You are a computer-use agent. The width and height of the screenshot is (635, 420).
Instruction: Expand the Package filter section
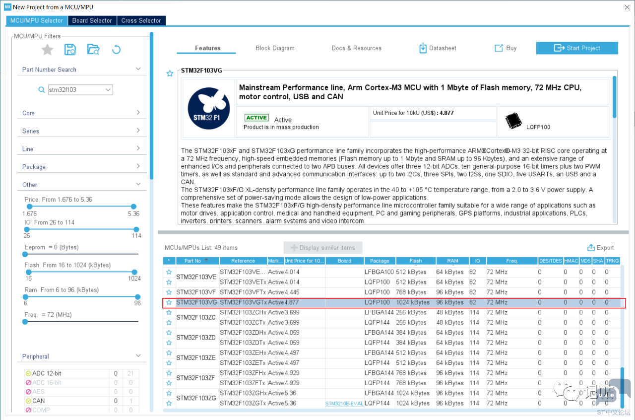(138, 166)
